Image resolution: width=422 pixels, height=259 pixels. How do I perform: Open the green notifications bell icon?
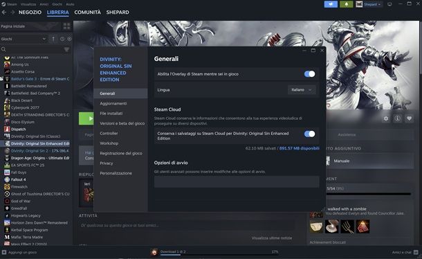point(347,4)
